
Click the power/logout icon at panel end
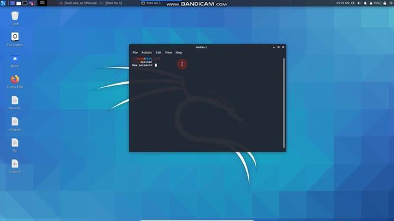click(392, 3)
